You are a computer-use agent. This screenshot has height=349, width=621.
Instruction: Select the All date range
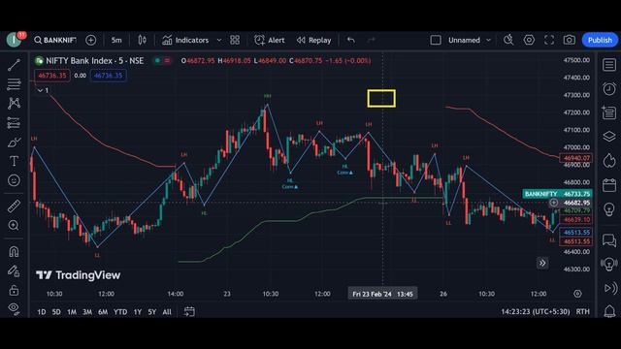(x=167, y=312)
